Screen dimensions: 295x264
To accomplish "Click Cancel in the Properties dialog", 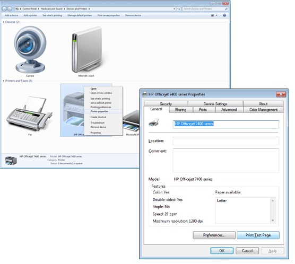I will pyautogui.click(x=247, y=251).
